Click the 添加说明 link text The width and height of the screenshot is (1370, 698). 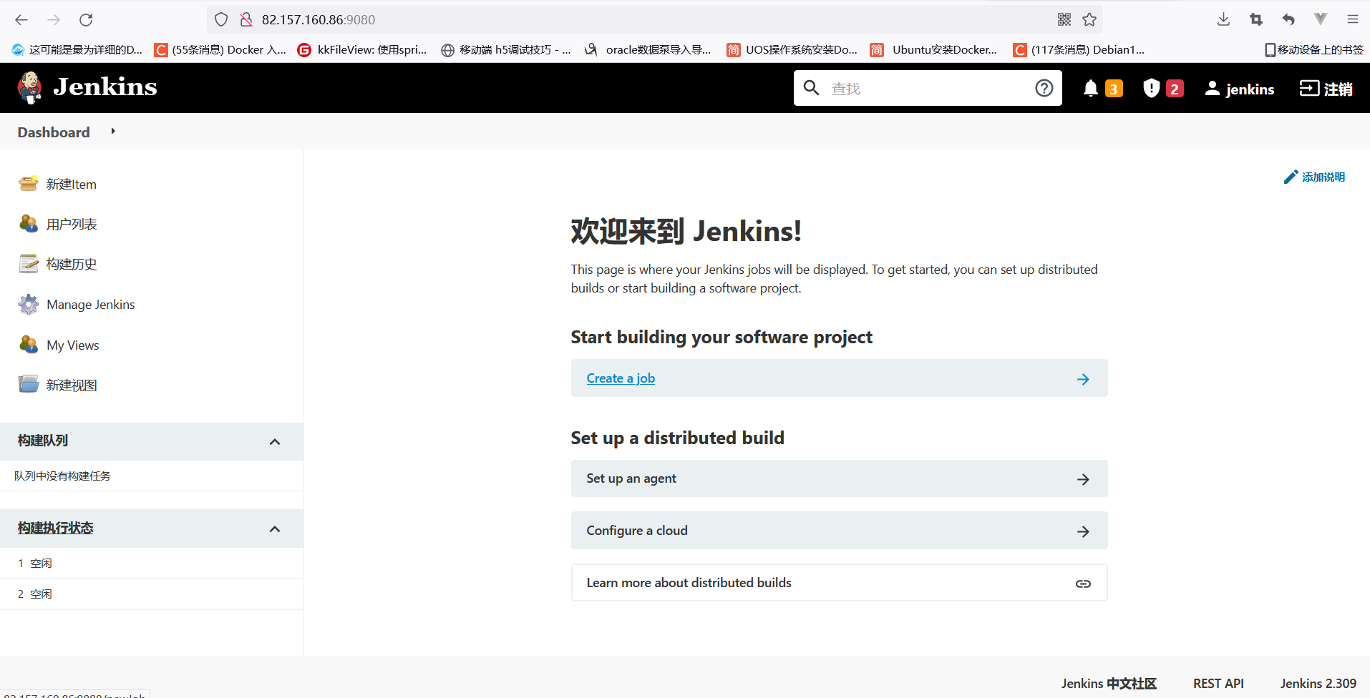(1323, 177)
